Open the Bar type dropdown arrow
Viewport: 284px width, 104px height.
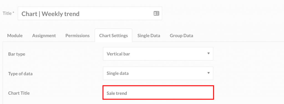click(209, 54)
